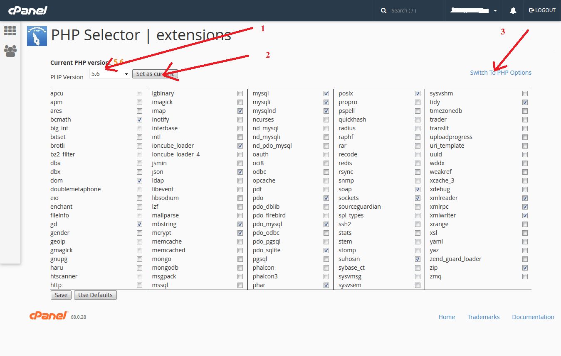
Task: Expand the account name dropdown
Action: 494,10
